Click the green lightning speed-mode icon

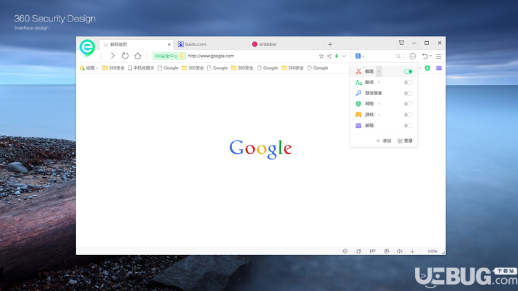click(336, 56)
